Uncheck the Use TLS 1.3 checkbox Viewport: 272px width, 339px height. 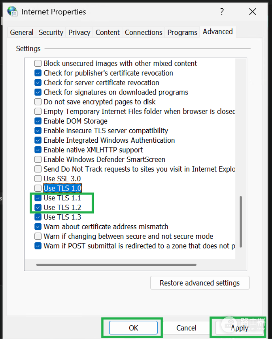coord(38,217)
